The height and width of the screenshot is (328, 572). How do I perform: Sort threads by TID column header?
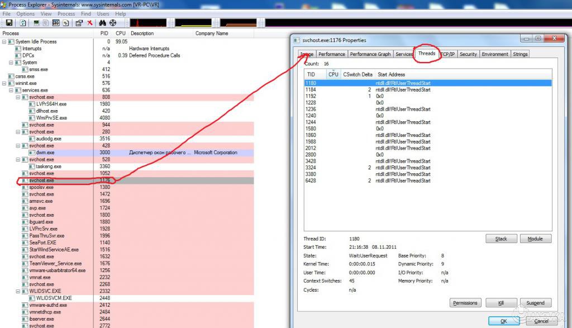pyautogui.click(x=315, y=74)
